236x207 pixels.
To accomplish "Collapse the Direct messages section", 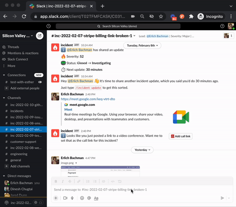I will [4, 176].
